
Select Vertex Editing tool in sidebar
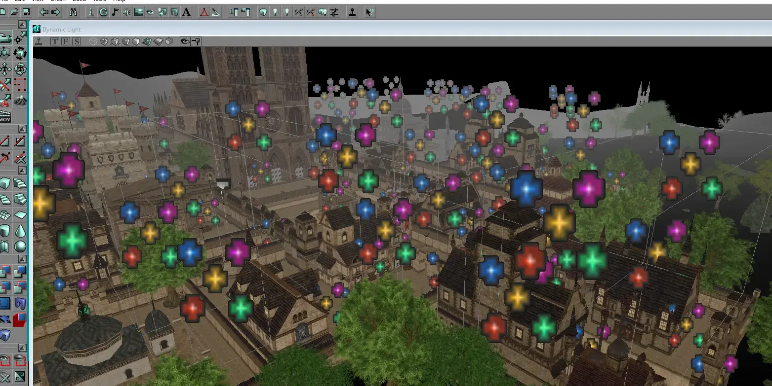click(20, 38)
